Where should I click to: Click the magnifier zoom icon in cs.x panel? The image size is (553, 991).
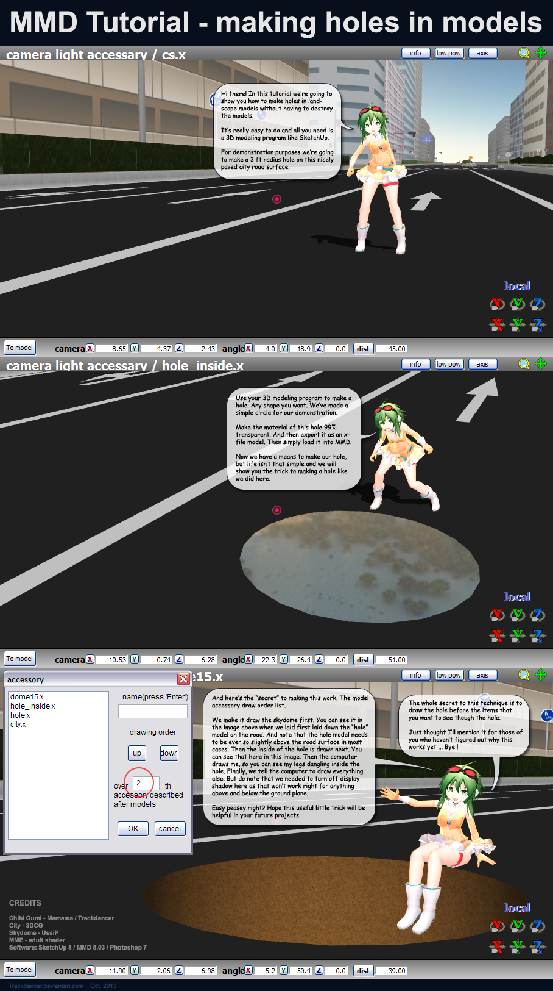pyautogui.click(x=524, y=53)
